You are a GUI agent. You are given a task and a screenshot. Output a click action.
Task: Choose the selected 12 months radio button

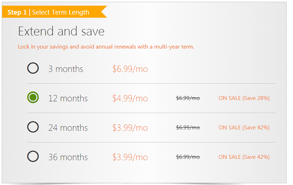[33, 97]
